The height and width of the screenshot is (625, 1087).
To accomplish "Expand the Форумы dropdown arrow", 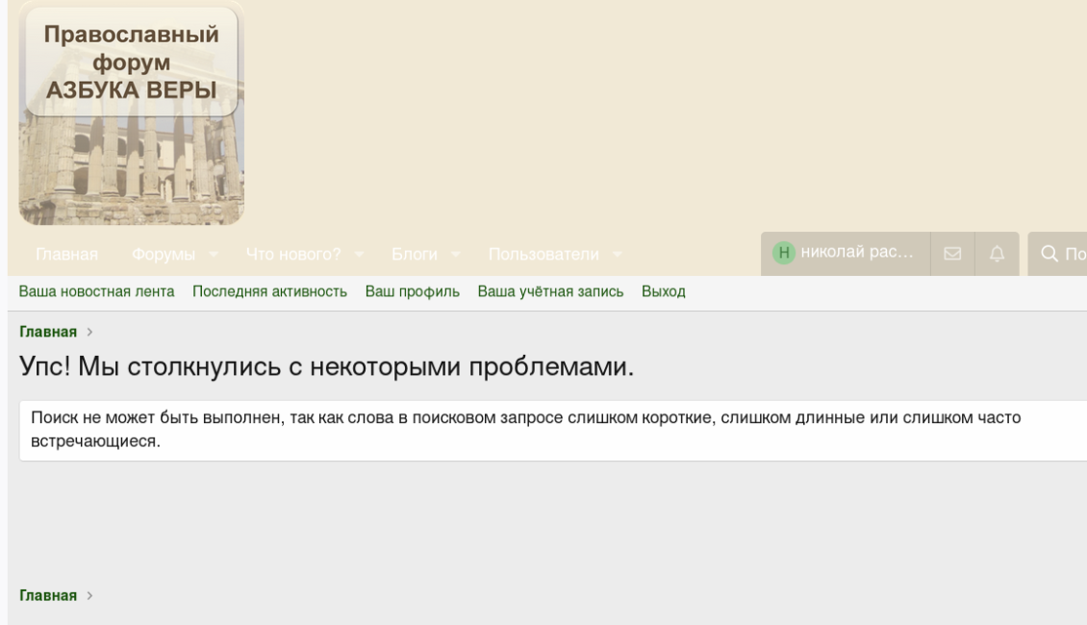I will (214, 254).
